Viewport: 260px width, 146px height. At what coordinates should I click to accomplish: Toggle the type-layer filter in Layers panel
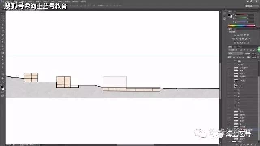tap(247, 50)
